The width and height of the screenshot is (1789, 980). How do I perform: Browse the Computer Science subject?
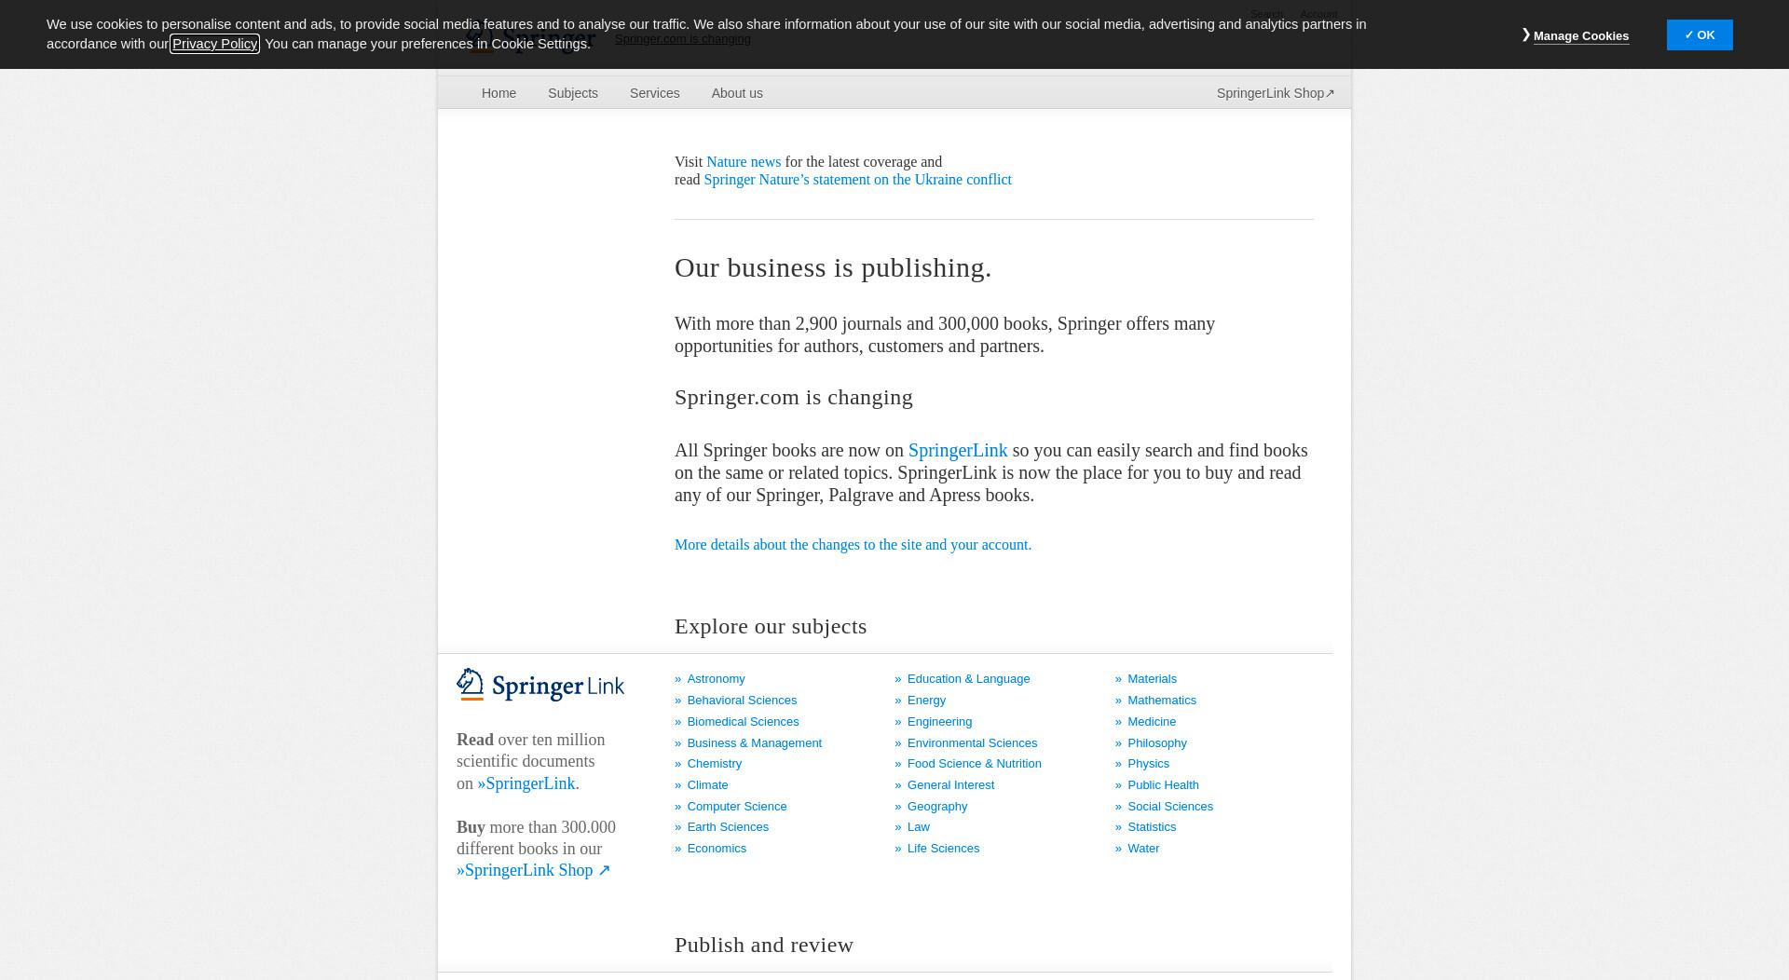tap(737, 807)
